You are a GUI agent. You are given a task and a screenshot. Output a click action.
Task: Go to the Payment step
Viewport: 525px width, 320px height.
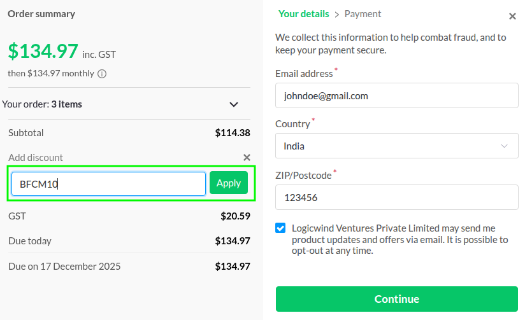363,13
